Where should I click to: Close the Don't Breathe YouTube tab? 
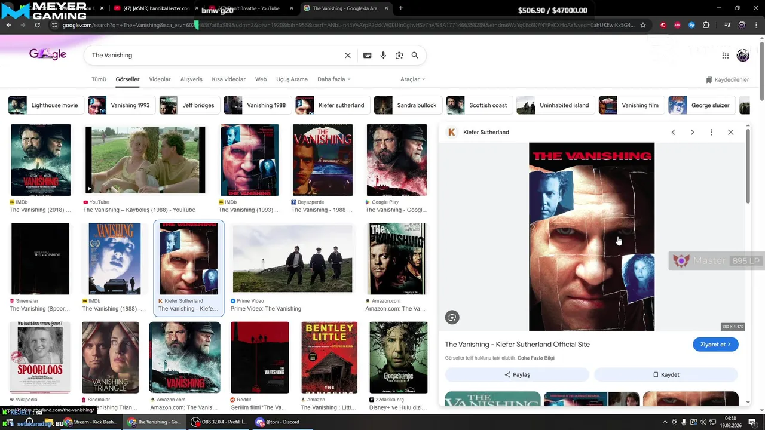pyautogui.click(x=292, y=8)
